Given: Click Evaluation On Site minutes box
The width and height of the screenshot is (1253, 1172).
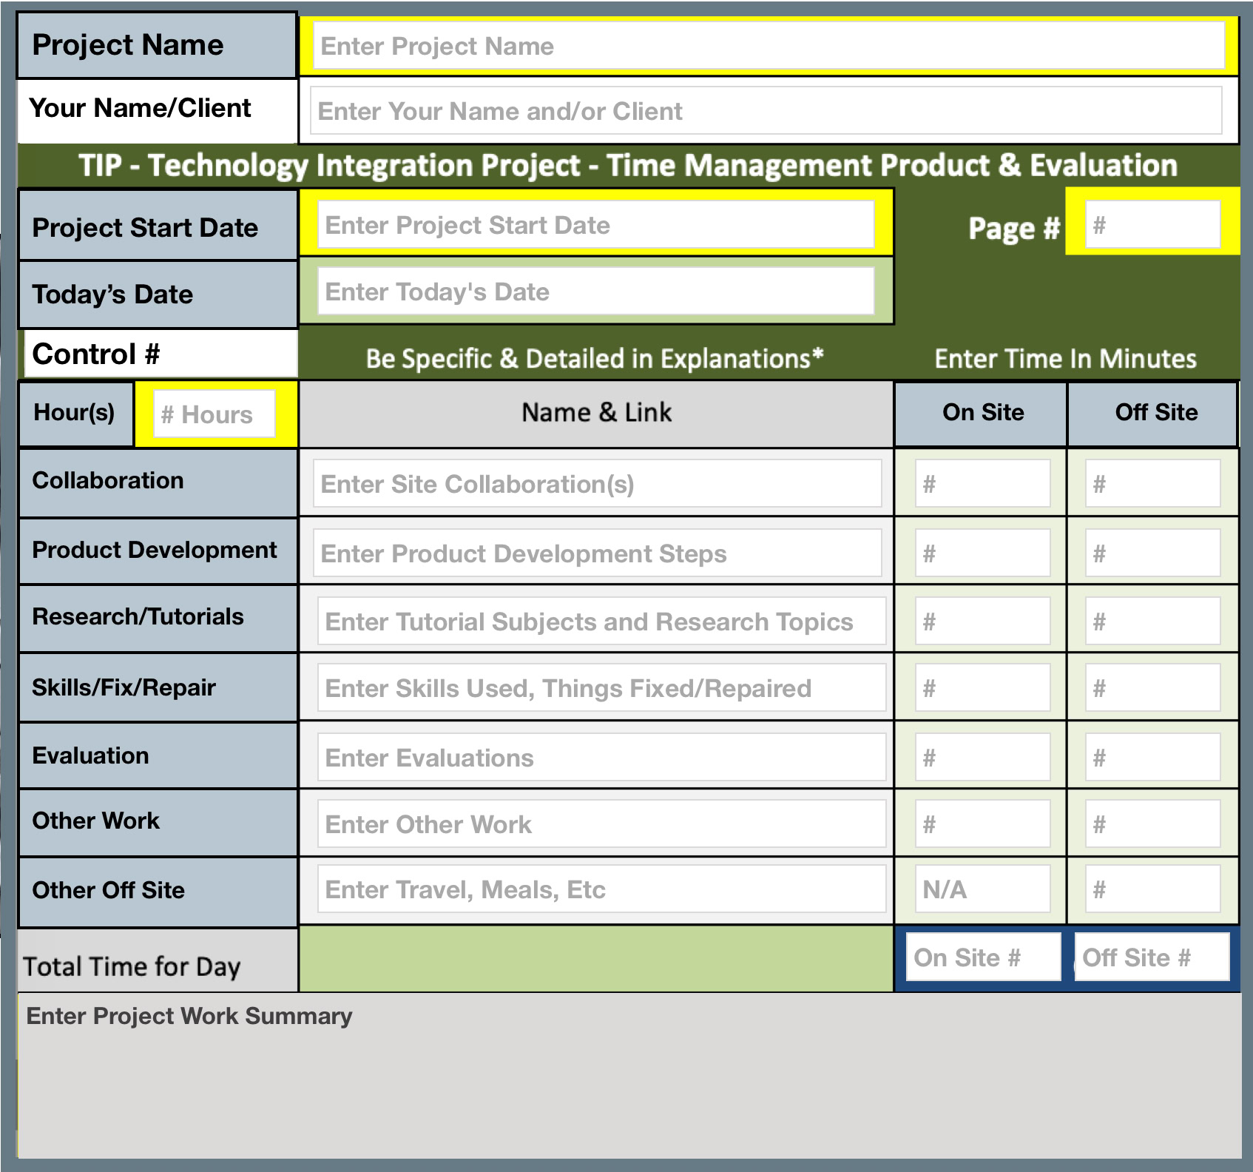Looking at the screenshot, I should point(982,757).
